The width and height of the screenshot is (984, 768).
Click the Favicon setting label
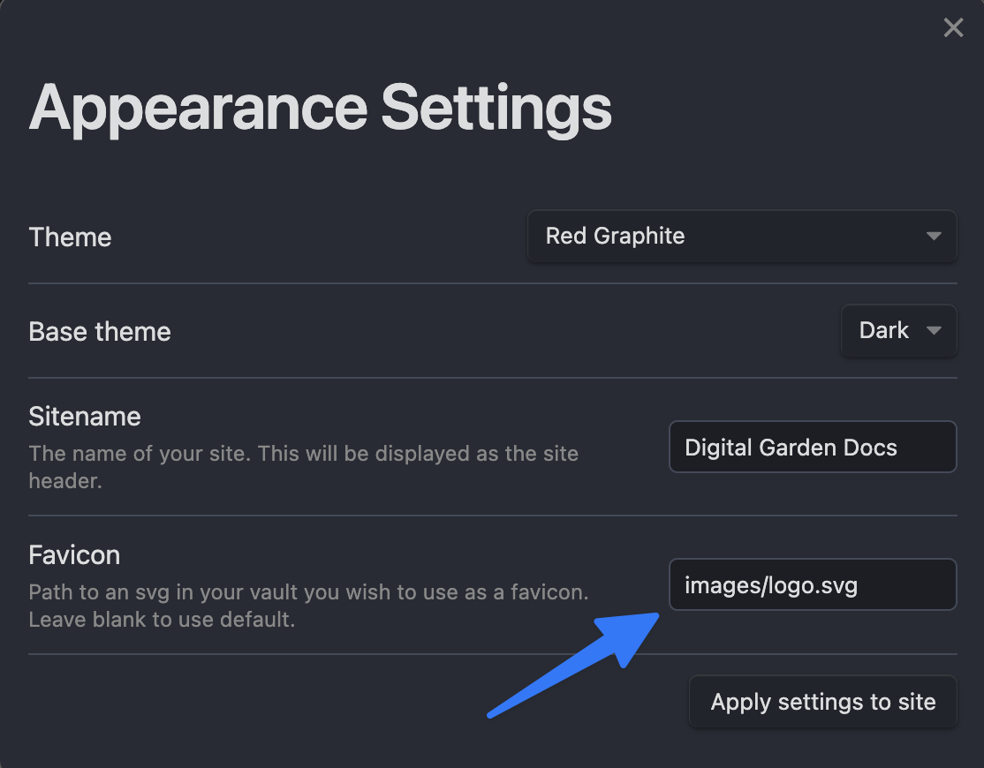point(74,555)
